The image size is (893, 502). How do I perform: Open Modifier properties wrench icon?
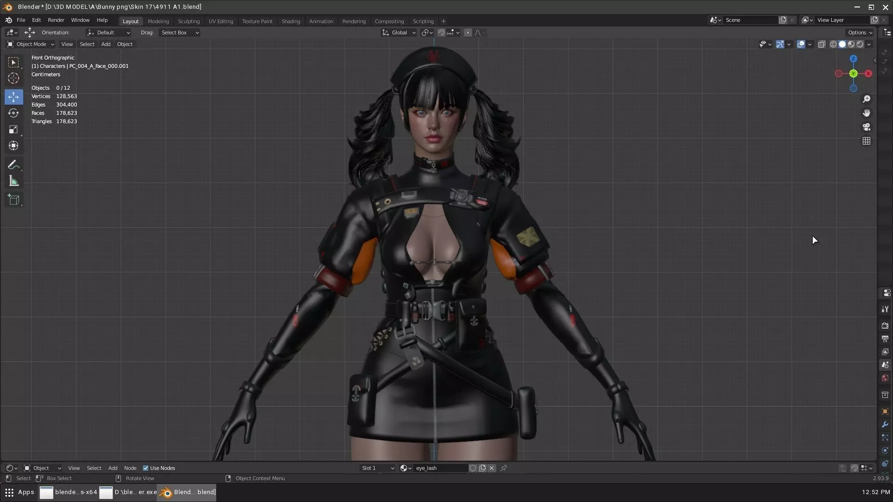point(885,424)
